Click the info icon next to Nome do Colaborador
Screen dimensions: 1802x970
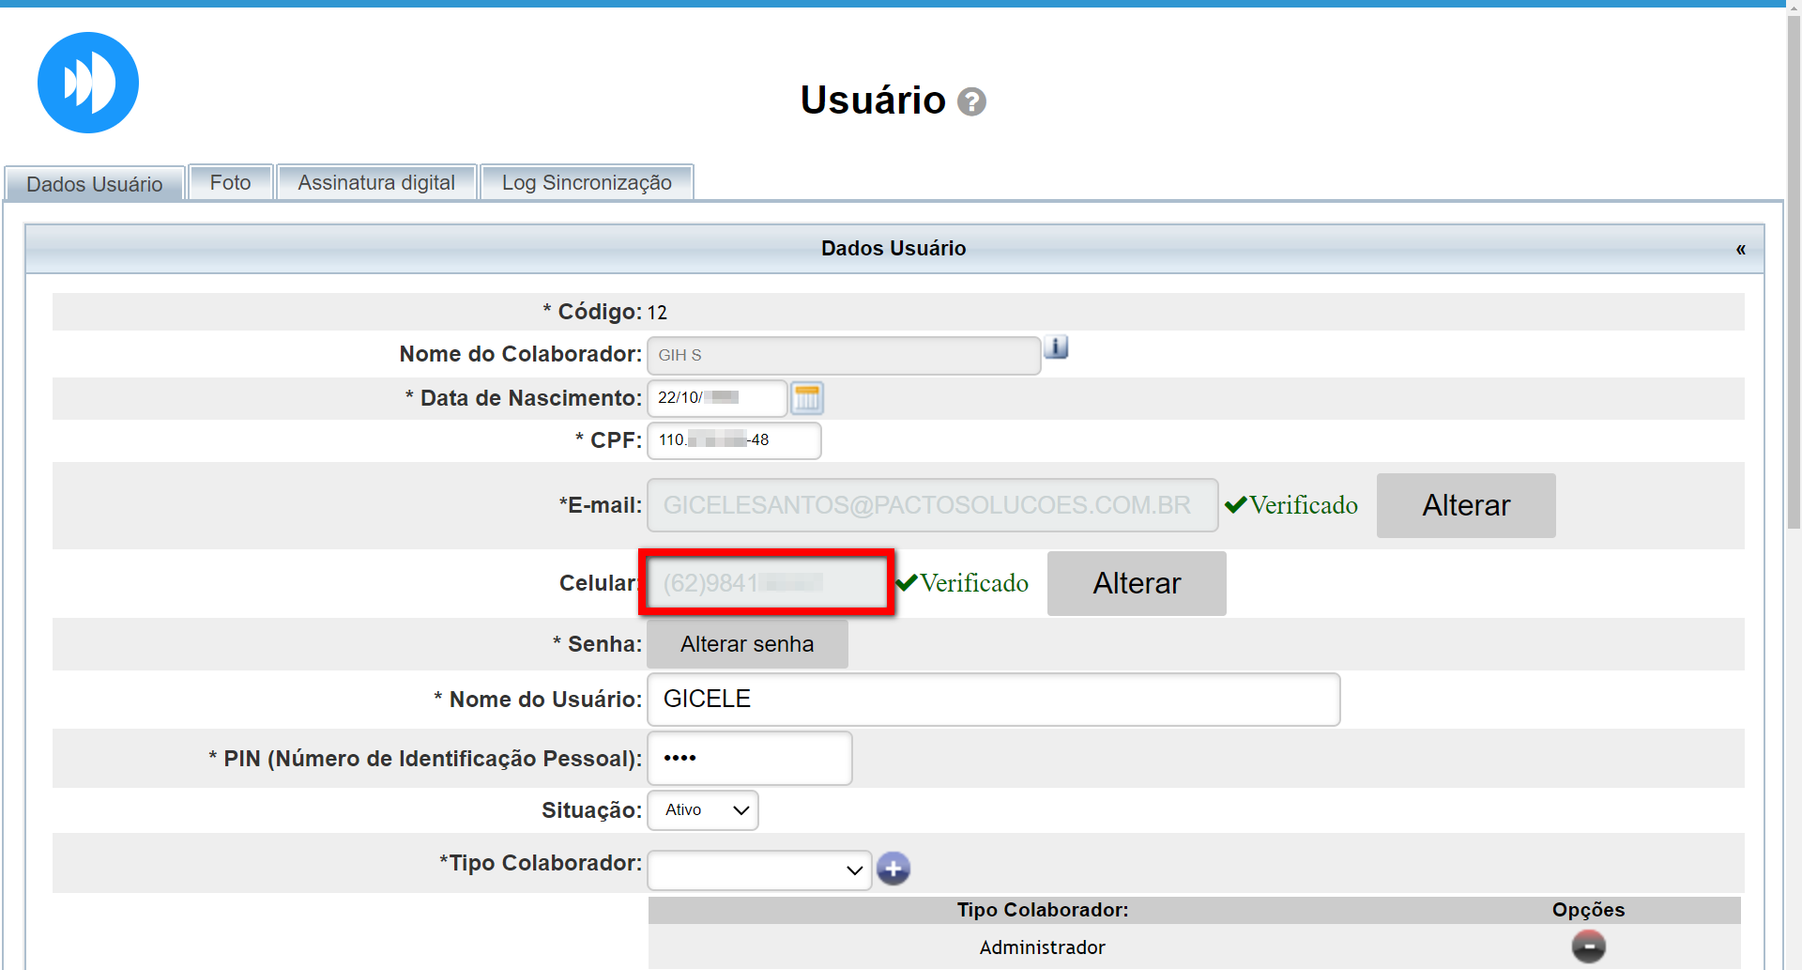(1056, 348)
